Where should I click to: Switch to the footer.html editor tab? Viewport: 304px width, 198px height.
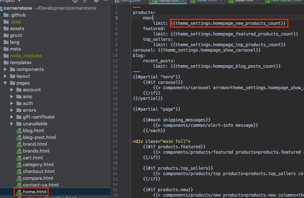208,1
